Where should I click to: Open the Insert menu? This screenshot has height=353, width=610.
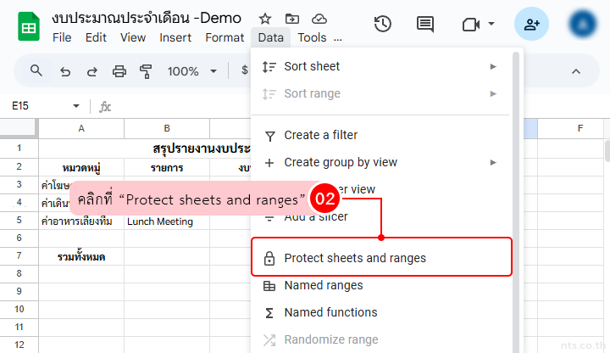(175, 37)
